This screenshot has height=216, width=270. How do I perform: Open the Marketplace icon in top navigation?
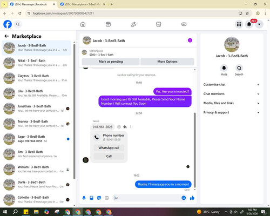click(159, 24)
